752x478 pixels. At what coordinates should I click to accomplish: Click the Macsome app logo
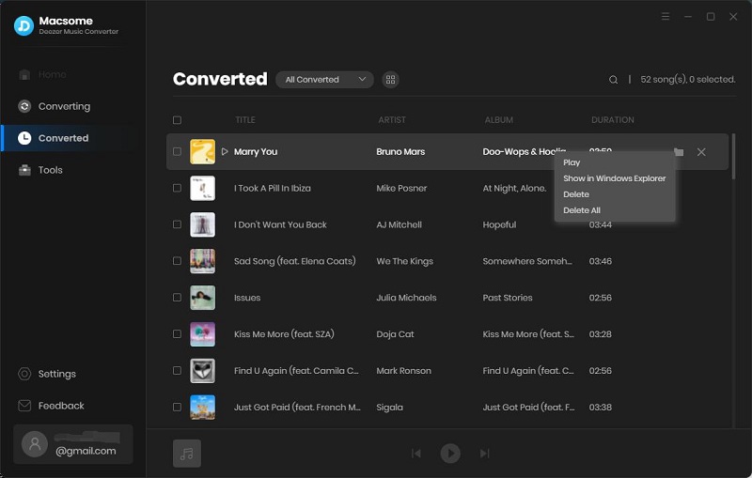coord(23,25)
